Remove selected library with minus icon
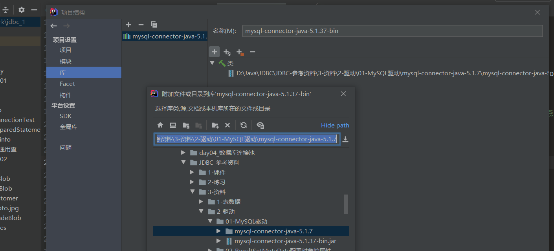 [141, 25]
